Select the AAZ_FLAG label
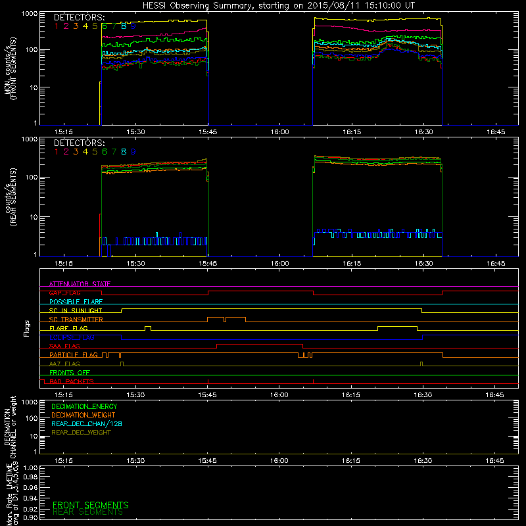The height and width of the screenshot is (526, 526). [64, 364]
